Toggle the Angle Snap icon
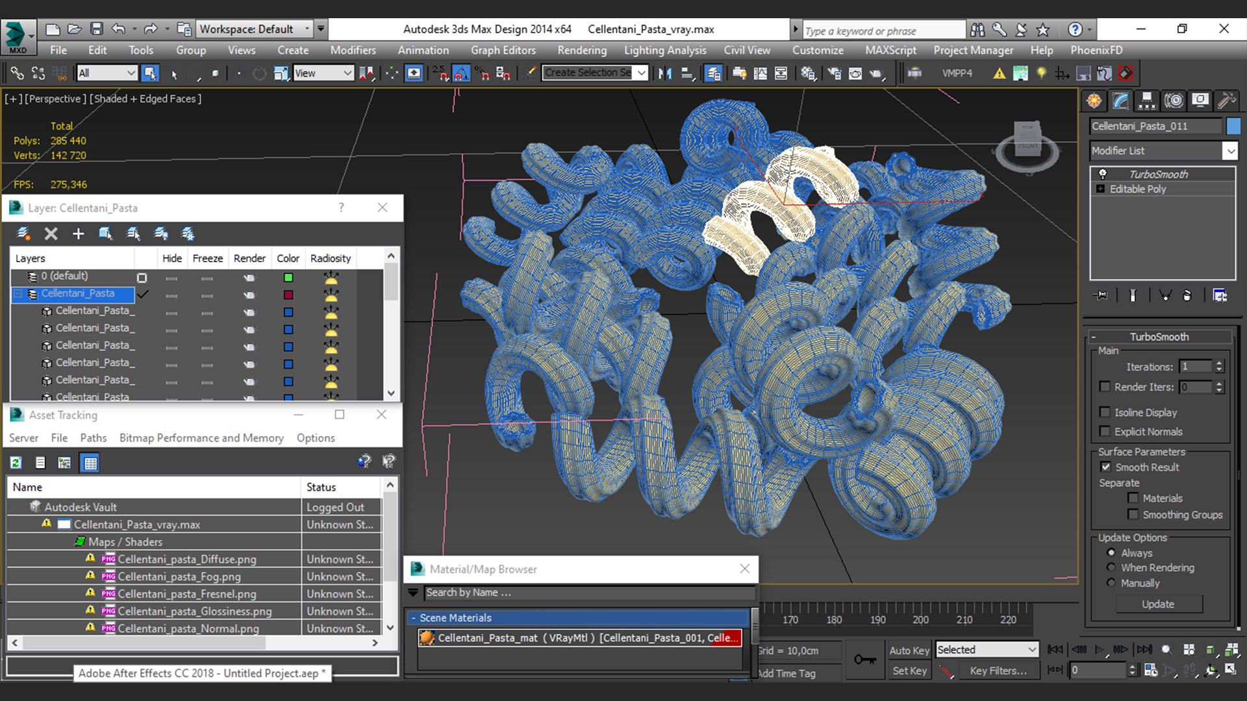The width and height of the screenshot is (1247, 701). coord(461,73)
